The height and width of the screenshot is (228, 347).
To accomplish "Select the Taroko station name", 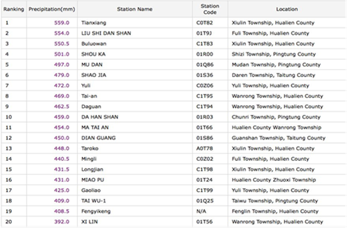I will 90,148.
